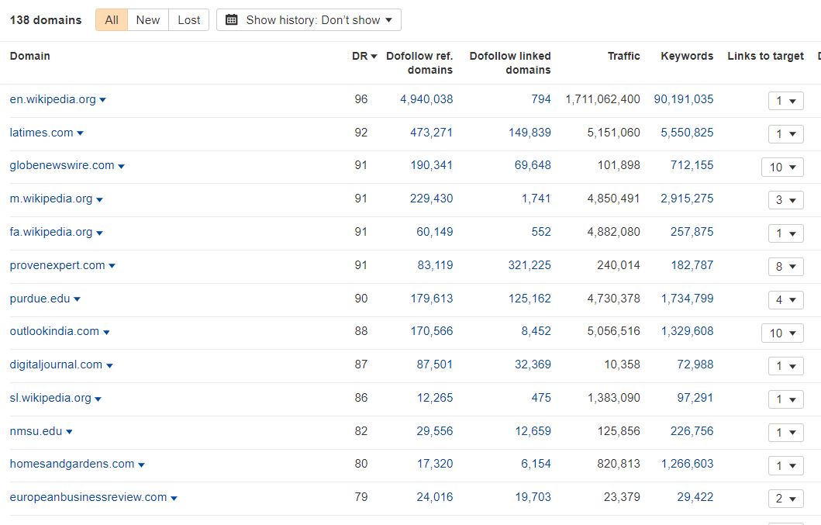Click caret icon beside purdue.edu

[x=77, y=299]
